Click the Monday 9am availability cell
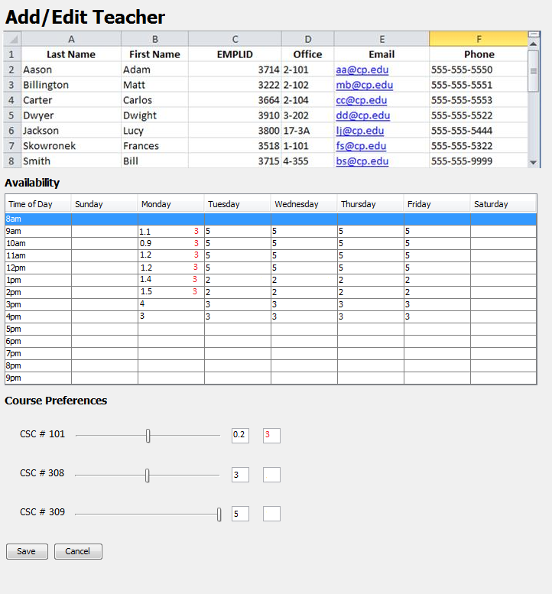552x594 pixels. pyautogui.click(x=170, y=231)
